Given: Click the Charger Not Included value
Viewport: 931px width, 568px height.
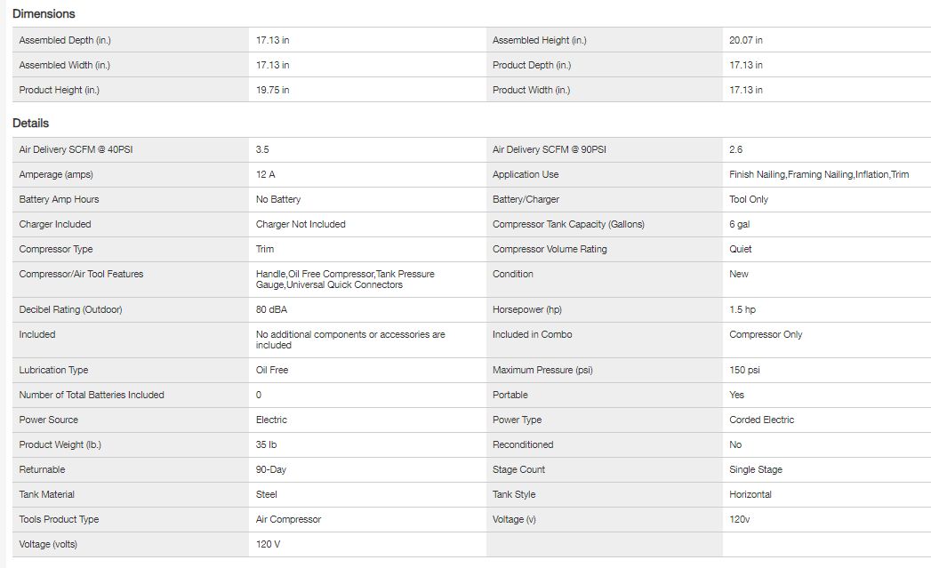Looking at the screenshot, I should [301, 224].
